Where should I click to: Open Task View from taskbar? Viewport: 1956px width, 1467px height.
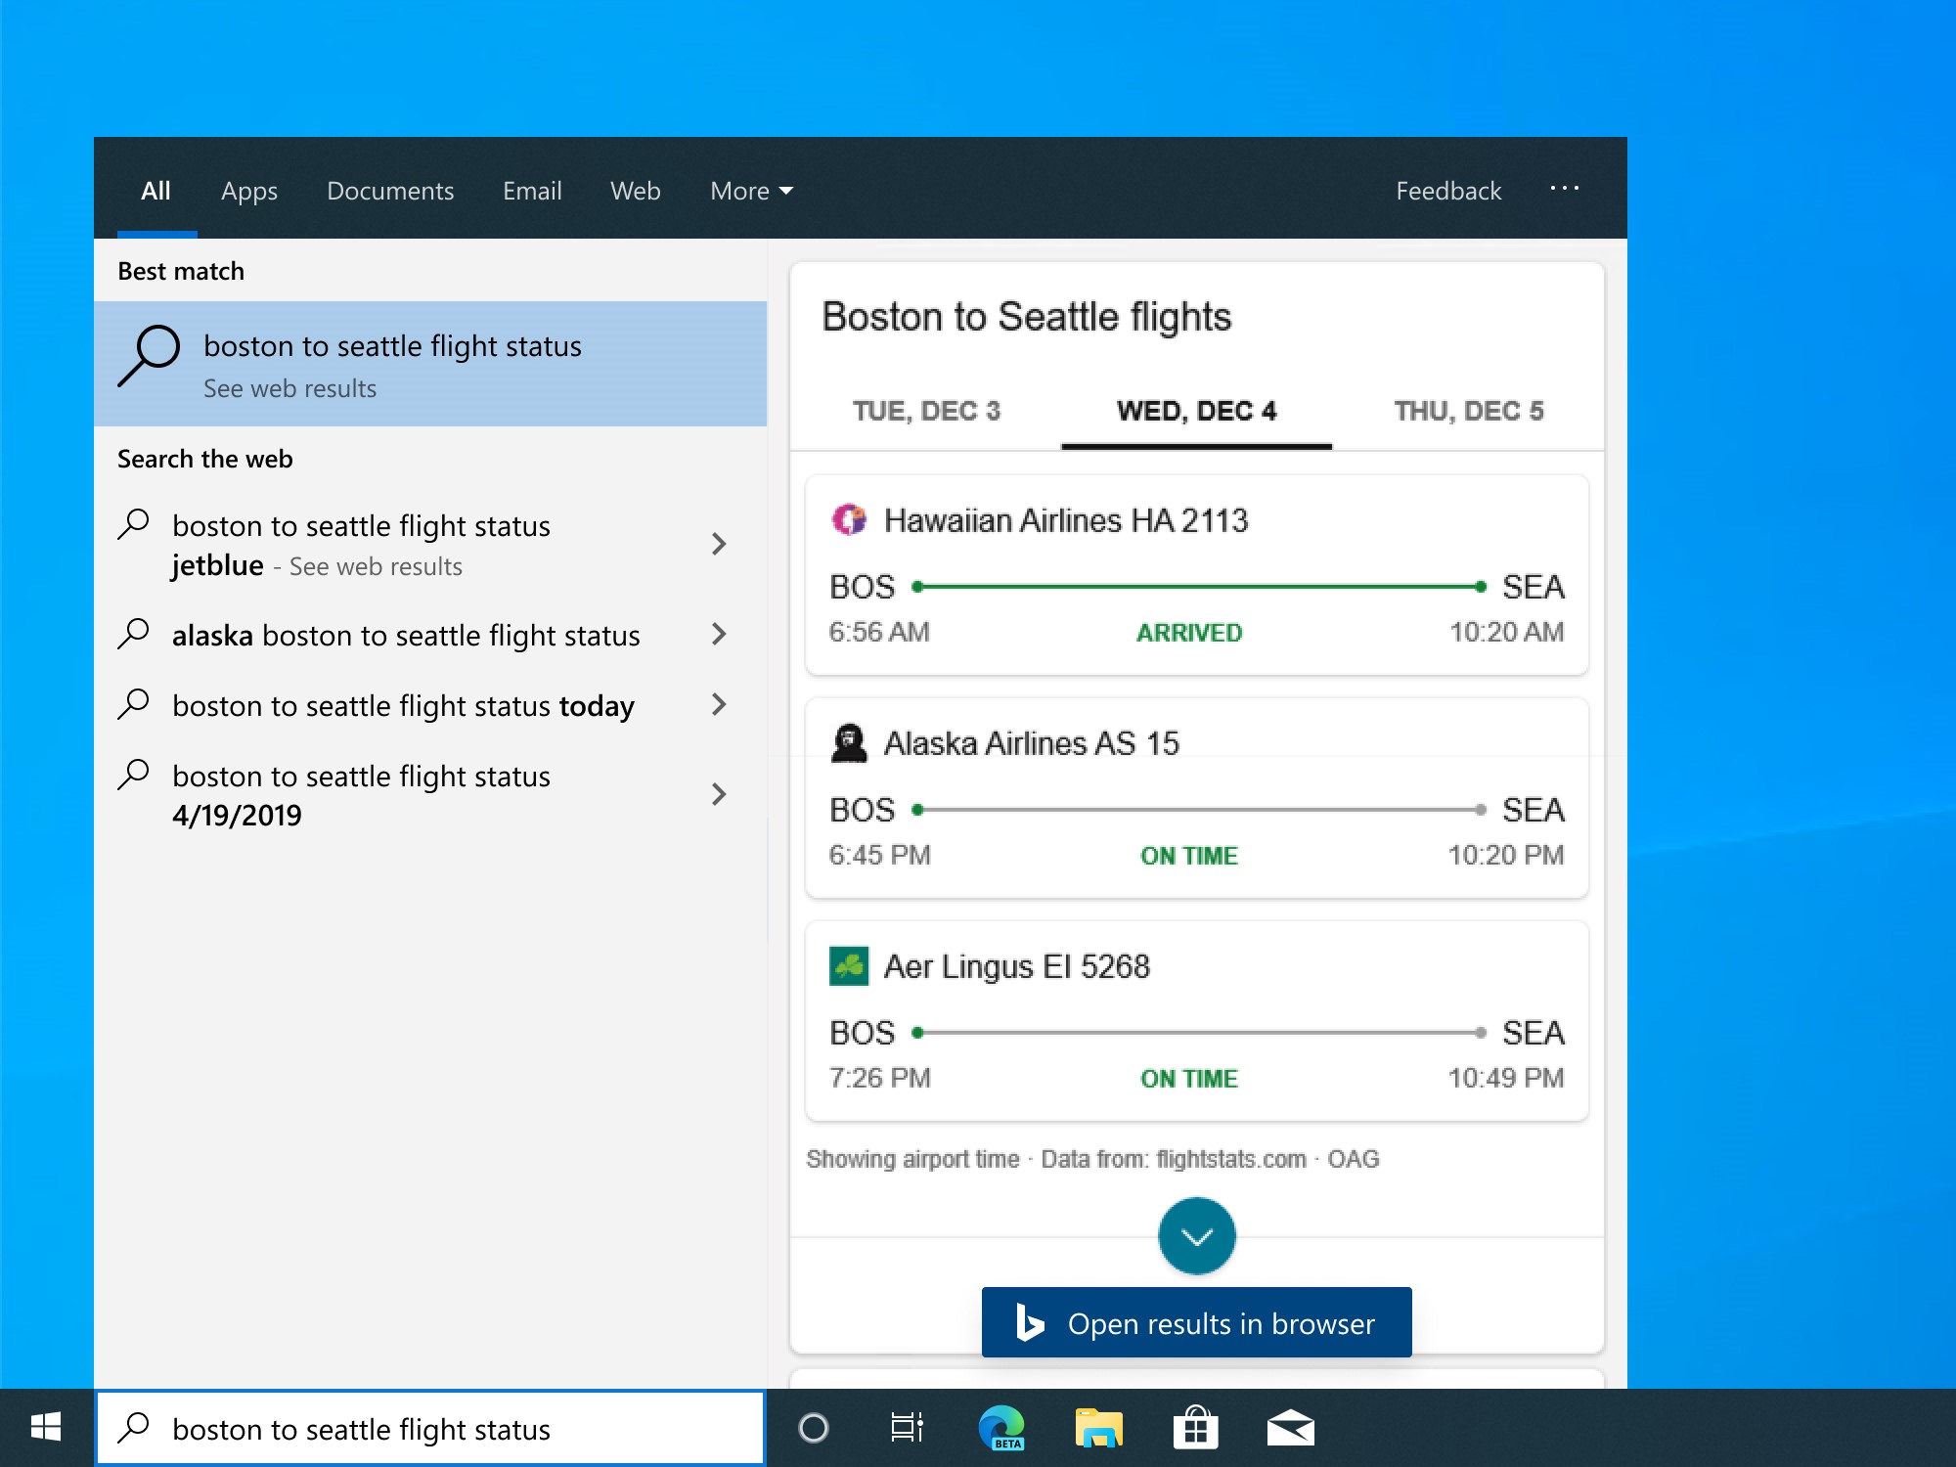tap(907, 1428)
